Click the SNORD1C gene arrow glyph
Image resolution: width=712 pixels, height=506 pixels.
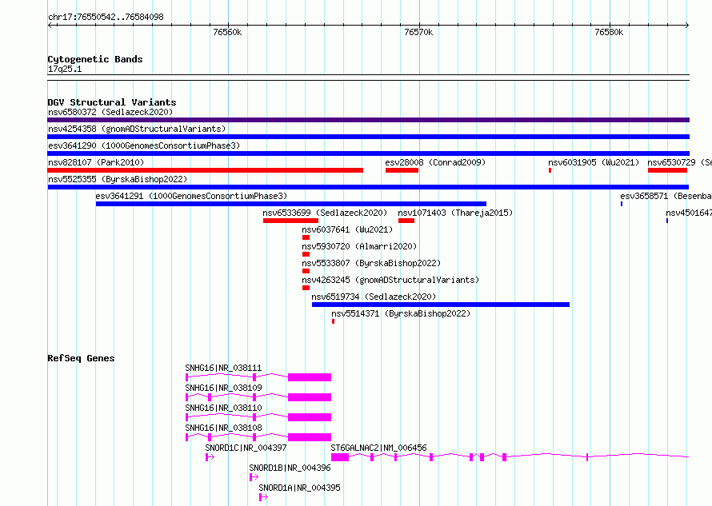click(x=210, y=457)
